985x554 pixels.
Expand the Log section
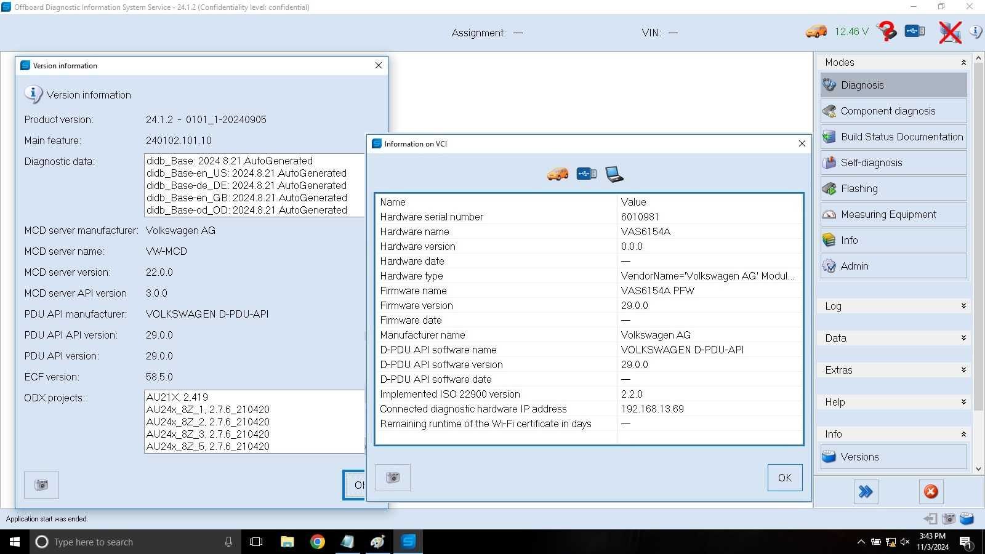(x=893, y=306)
